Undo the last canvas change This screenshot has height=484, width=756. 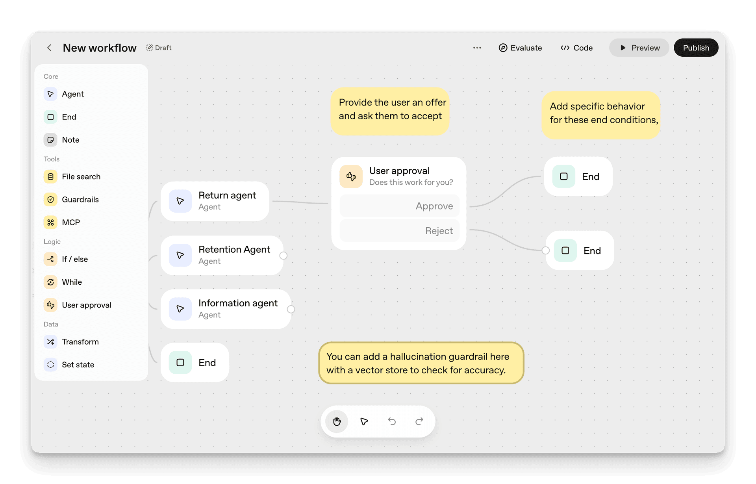(392, 421)
